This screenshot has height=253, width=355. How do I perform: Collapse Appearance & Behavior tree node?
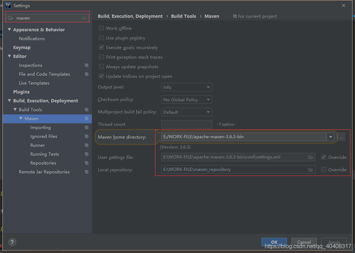point(10,29)
